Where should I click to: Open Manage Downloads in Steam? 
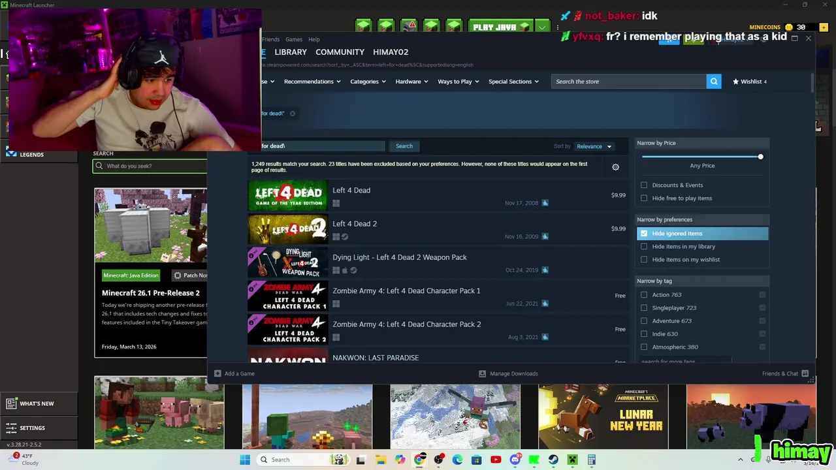point(508,373)
